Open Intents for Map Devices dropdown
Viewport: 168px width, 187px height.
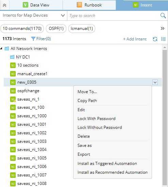click(34, 16)
